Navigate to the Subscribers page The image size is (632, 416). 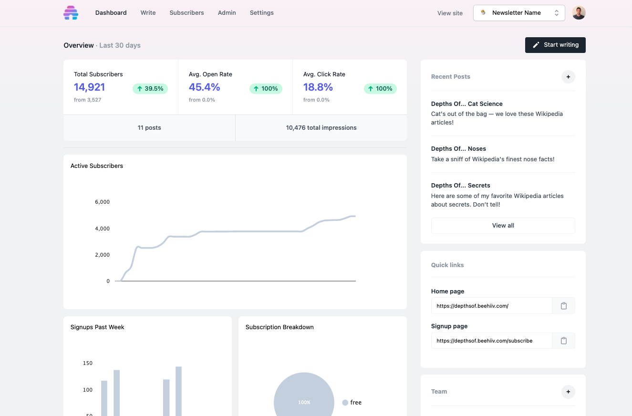(x=186, y=13)
